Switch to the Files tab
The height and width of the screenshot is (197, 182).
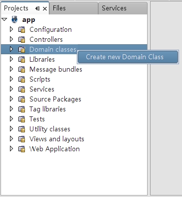tap(73, 8)
